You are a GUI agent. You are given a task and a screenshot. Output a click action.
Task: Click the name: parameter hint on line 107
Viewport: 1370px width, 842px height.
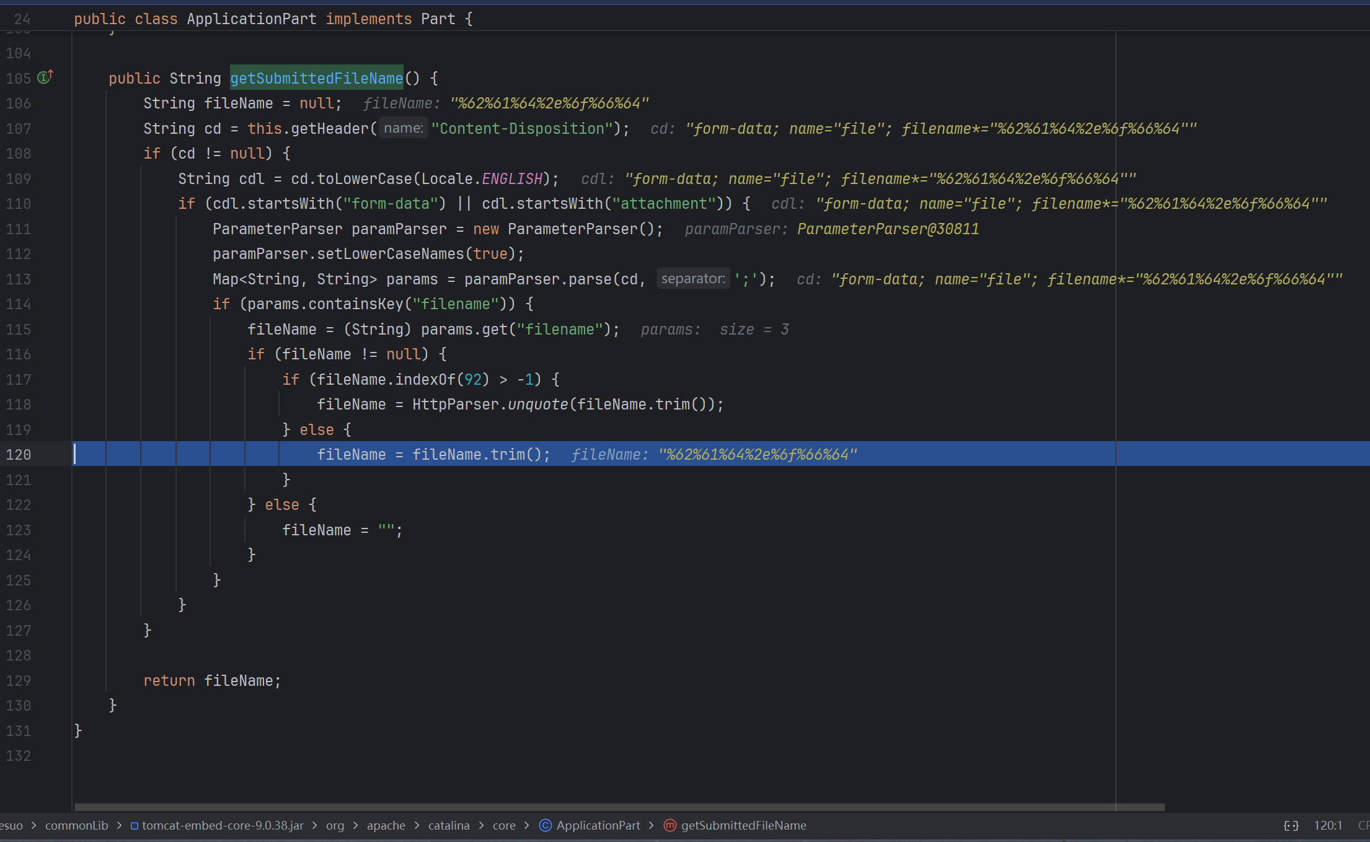[x=403, y=128]
